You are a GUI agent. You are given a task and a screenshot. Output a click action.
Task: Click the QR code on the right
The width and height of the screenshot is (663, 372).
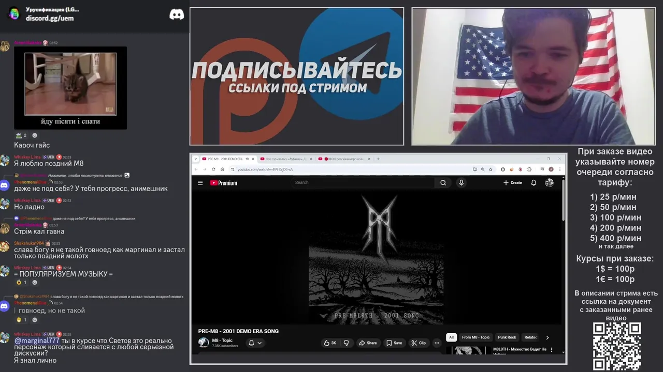click(x=617, y=346)
